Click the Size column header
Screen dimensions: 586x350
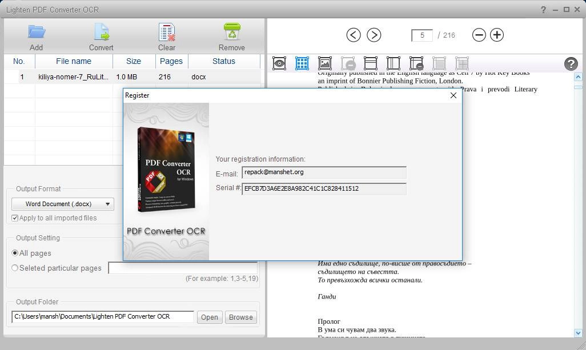(134, 61)
